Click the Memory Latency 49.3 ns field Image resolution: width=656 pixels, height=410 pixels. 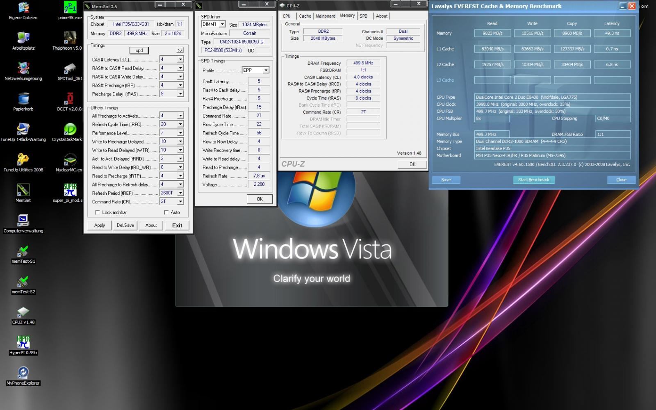(612, 33)
